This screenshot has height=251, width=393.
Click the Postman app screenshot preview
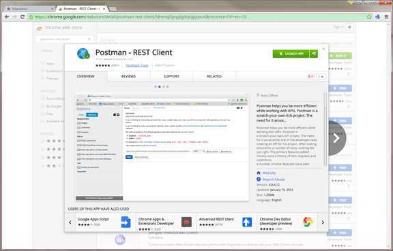162,147
